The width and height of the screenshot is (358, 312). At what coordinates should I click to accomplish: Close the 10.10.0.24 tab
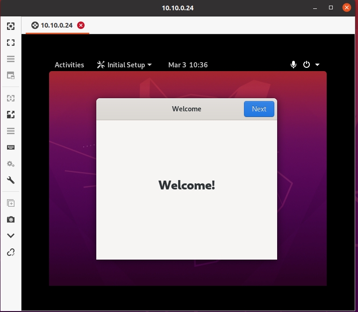point(81,25)
